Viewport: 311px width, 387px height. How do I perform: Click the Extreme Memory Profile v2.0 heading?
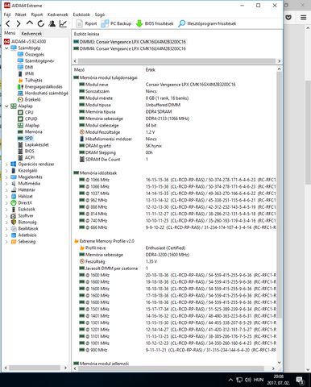[x=104, y=241]
